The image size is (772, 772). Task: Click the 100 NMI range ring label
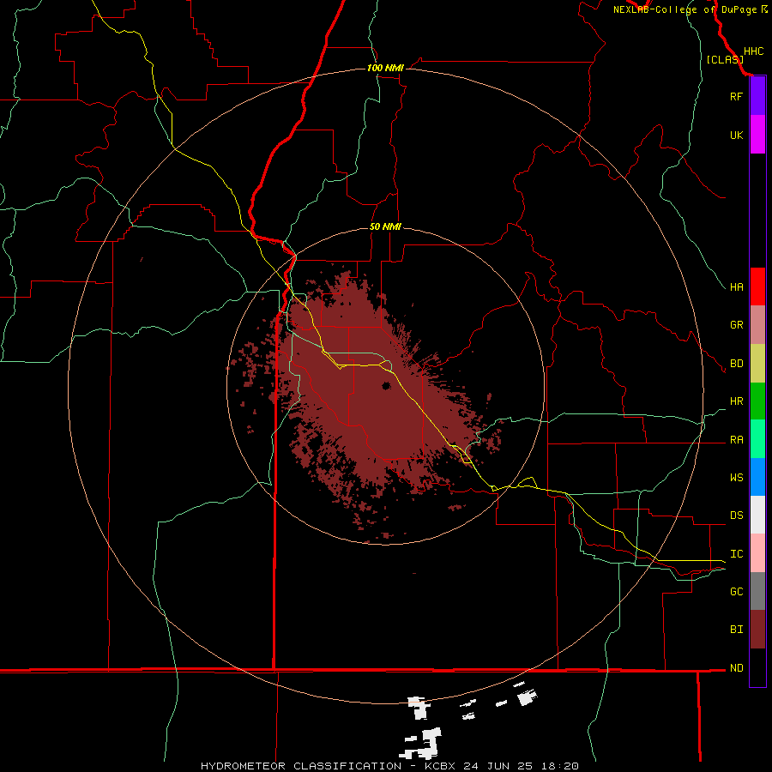tap(385, 68)
